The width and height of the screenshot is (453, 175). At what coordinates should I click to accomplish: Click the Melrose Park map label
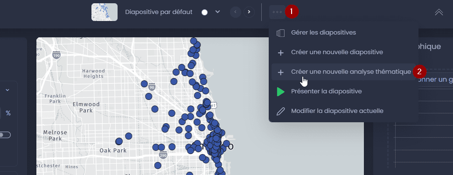click(55, 135)
